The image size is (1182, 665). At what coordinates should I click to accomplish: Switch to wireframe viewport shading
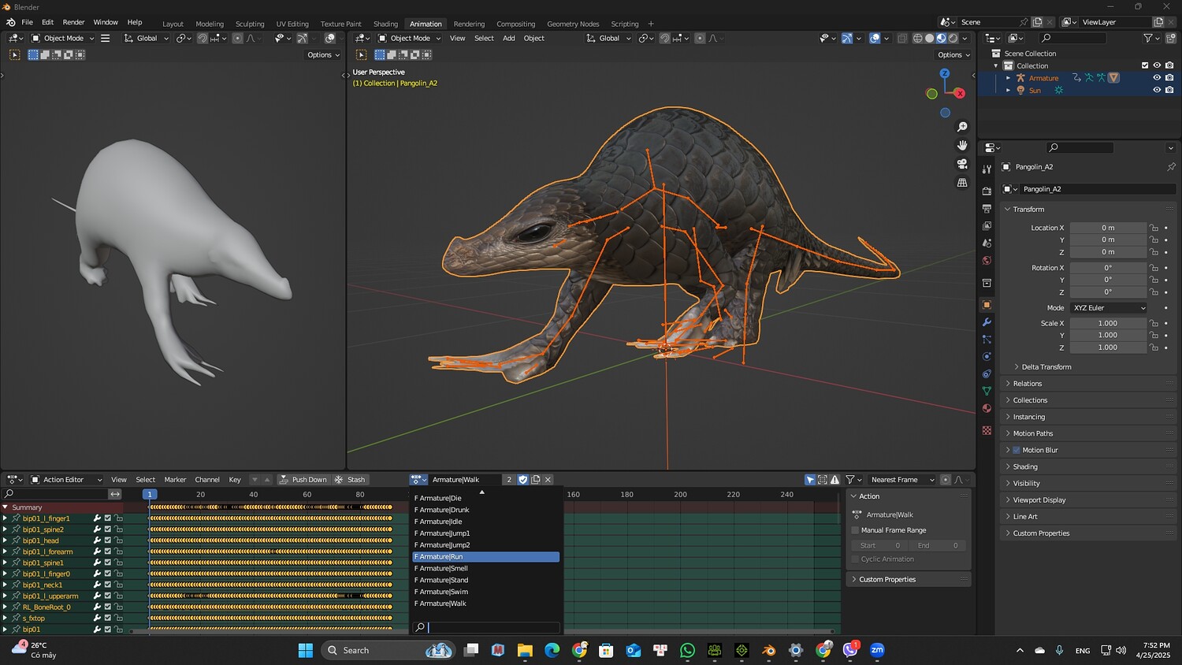917,38
